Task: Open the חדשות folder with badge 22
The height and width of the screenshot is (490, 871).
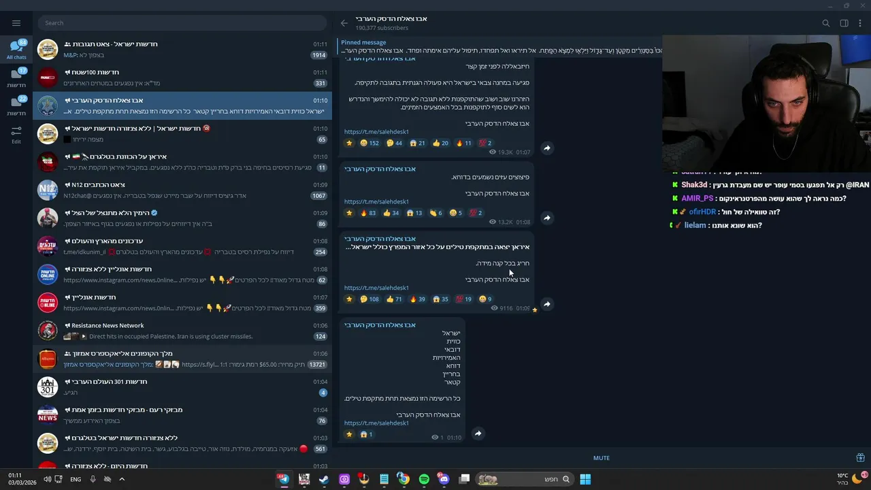Action: point(16,106)
